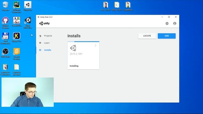This screenshot has height=114, width=203.
Task: Open Unity Hub settings gear
Action: coord(167,23)
